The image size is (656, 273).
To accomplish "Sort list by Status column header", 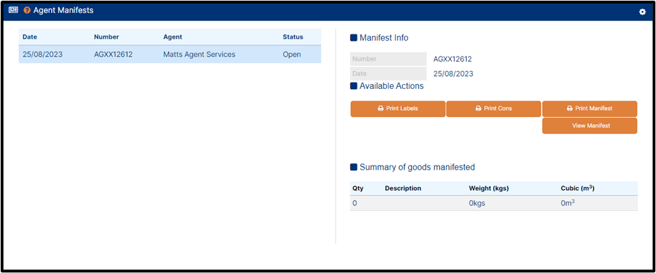I will click(293, 37).
